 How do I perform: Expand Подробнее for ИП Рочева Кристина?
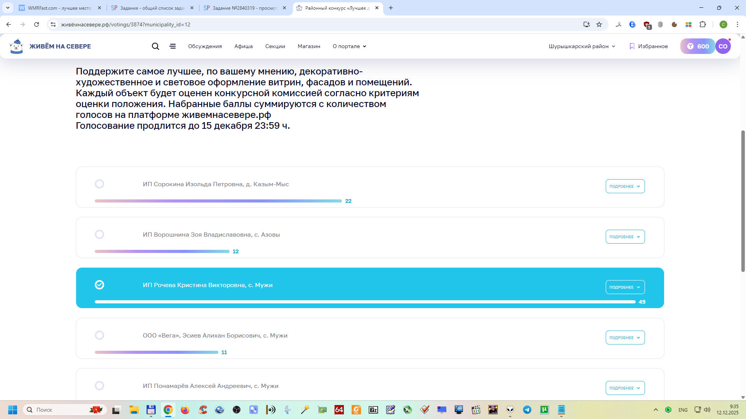(x=625, y=287)
